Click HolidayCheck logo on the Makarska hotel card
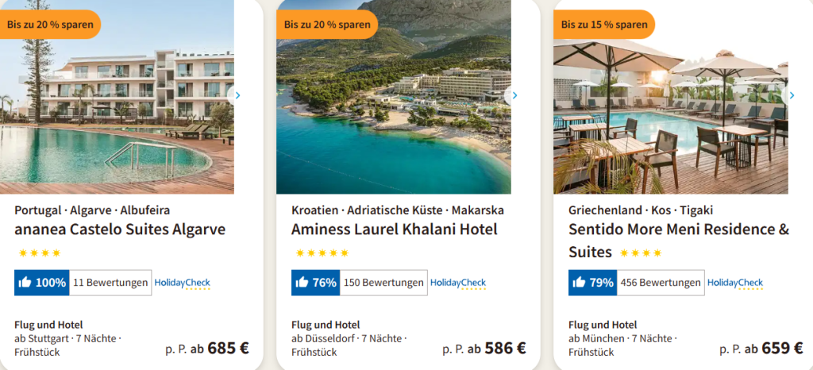 pos(458,283)
